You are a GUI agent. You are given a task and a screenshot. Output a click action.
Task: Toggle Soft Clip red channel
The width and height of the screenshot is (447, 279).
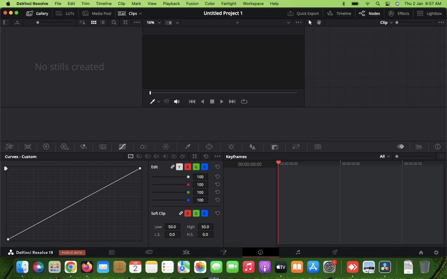pyautogui.click(x=188, y=213)
